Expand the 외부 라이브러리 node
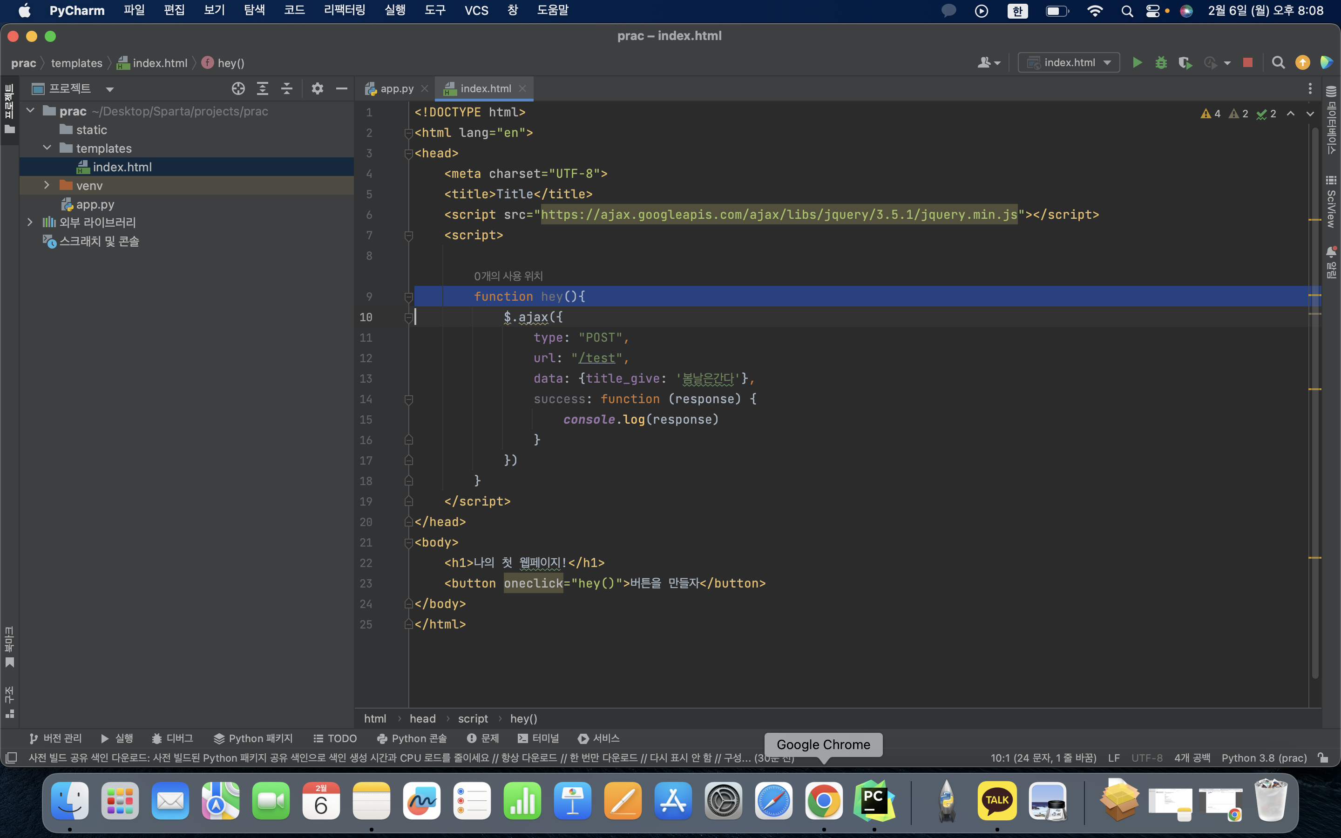This screenshot has width=1341, height=838. (x=30, y=222)
